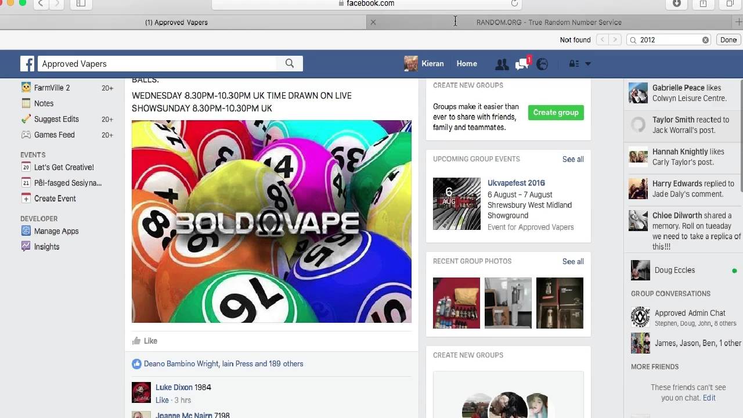Open Harry Edwards replied ticker story
743x418 pixels.
pyautogui.click(x=683, y=189)
